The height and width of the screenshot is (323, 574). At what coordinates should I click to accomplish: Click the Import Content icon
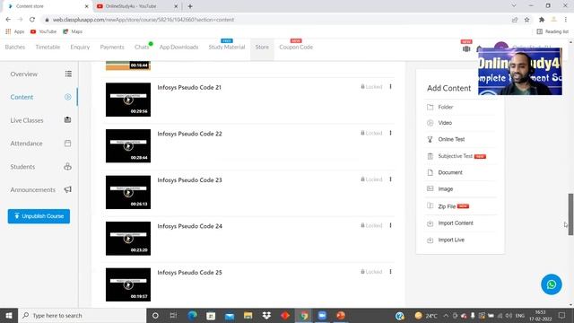click(x=430, y=223)
